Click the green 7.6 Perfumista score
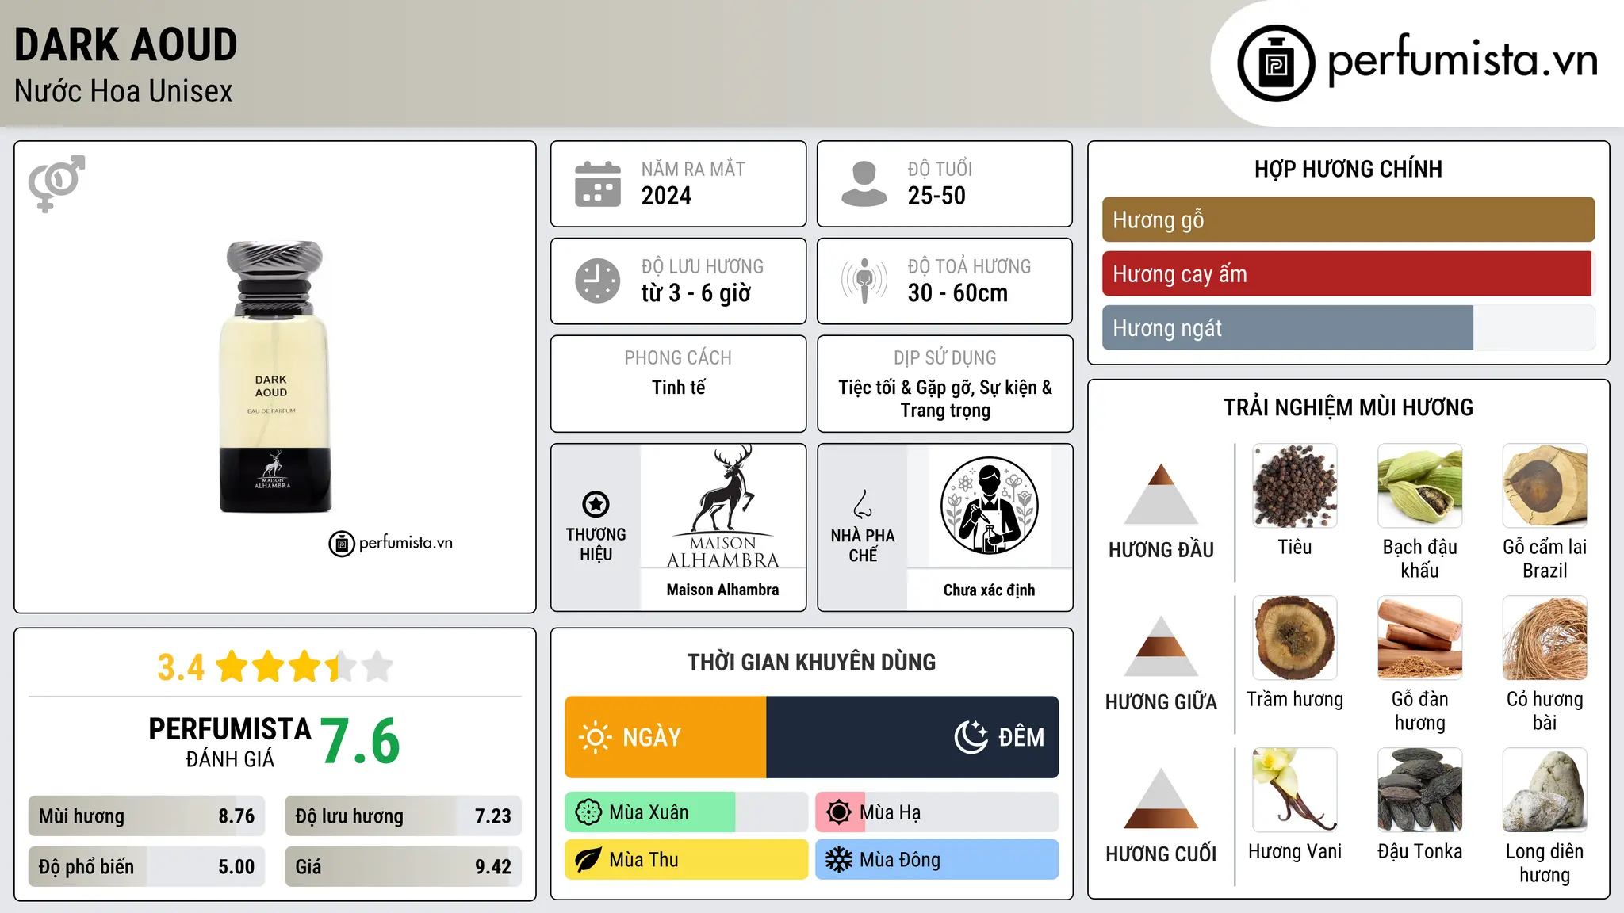The height and width of the screenshot is (913, 1624). coord(361,741)
